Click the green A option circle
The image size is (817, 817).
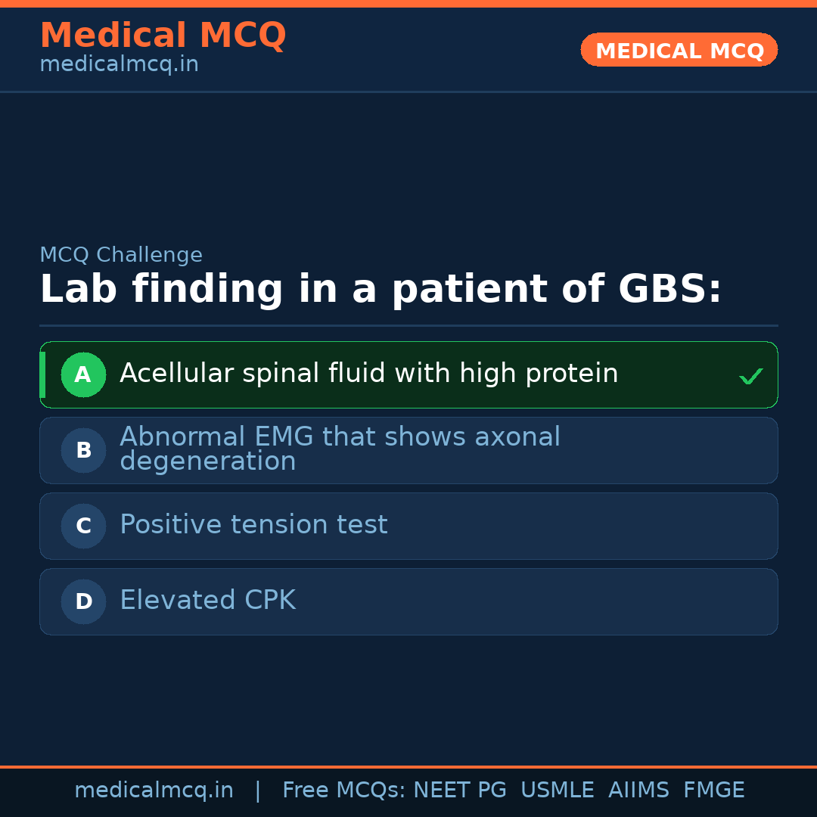tap(83, 374)
